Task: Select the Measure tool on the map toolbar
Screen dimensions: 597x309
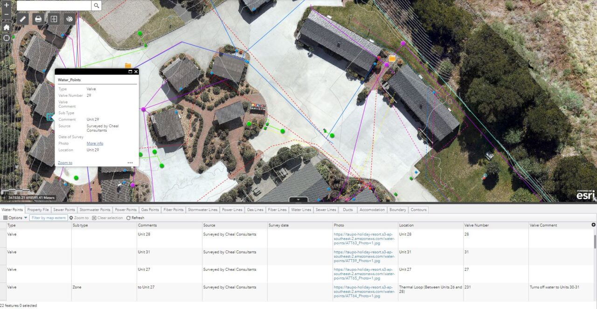Action: click(x=22, y=19)
